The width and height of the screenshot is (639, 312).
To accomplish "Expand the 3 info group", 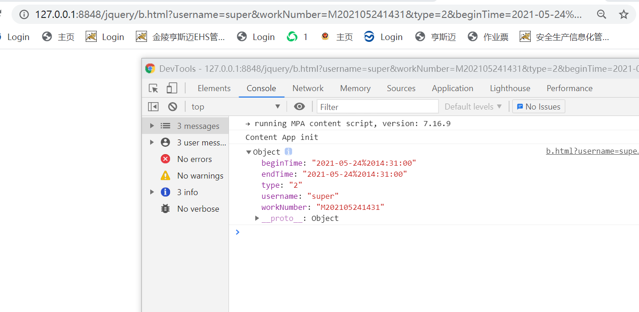I will pyautogui.click(x=152, y=192).
